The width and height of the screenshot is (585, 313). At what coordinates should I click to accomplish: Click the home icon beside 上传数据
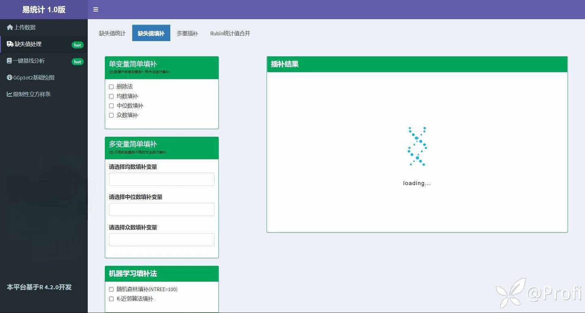(10, 27)
